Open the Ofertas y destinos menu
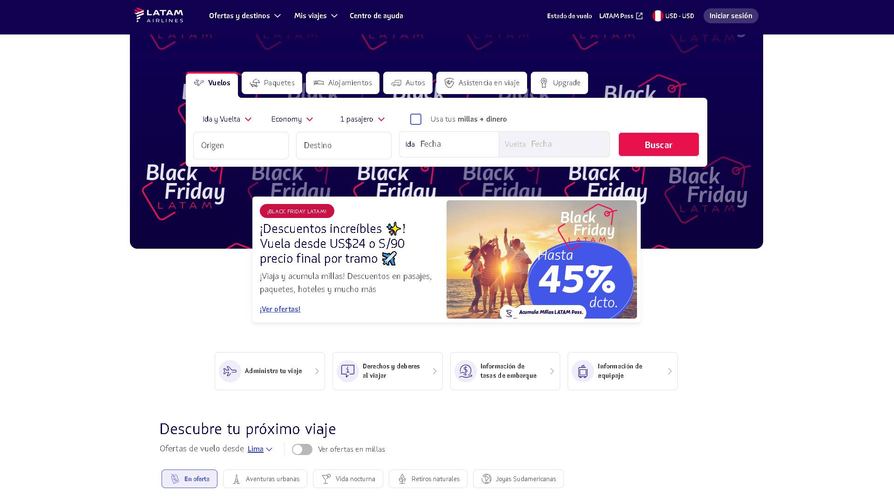 click(x=245, y=16)
